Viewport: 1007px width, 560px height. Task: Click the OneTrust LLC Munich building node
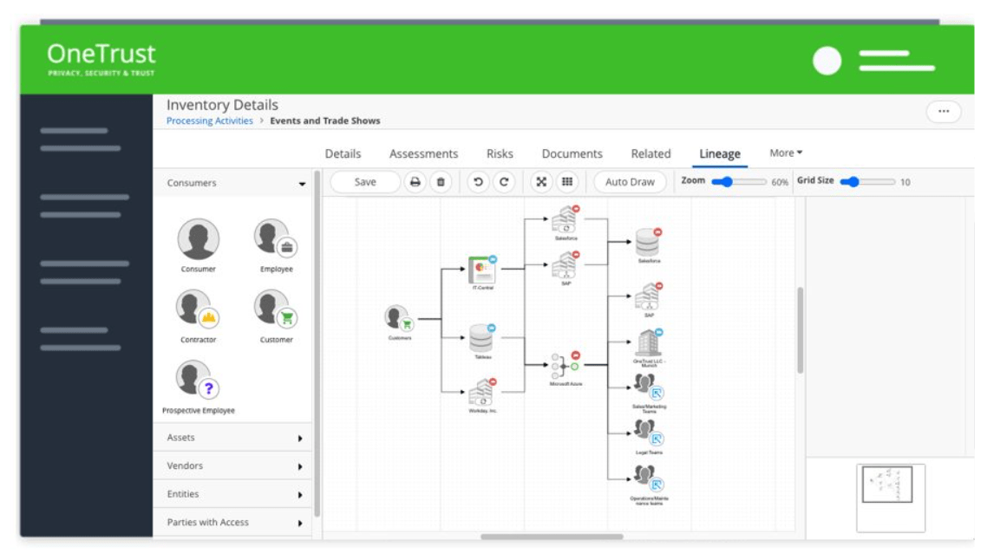[648, 343]
